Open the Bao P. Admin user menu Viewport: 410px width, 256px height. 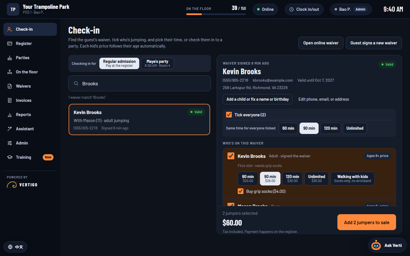[351, 9]
